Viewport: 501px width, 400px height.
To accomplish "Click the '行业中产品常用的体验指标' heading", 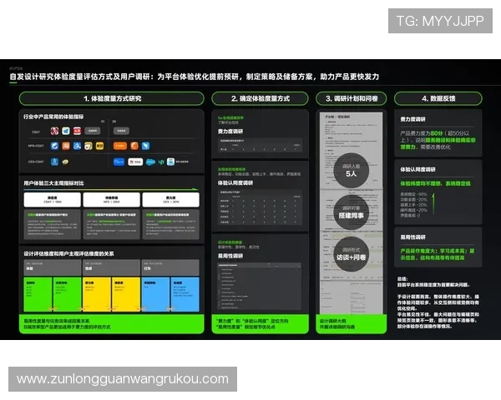I will click(53, 117).
